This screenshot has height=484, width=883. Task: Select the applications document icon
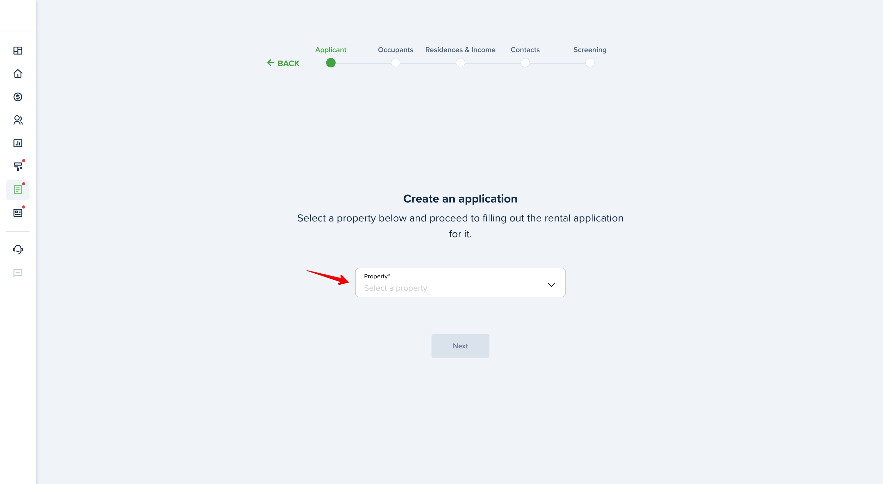click(x=18, y=190)
